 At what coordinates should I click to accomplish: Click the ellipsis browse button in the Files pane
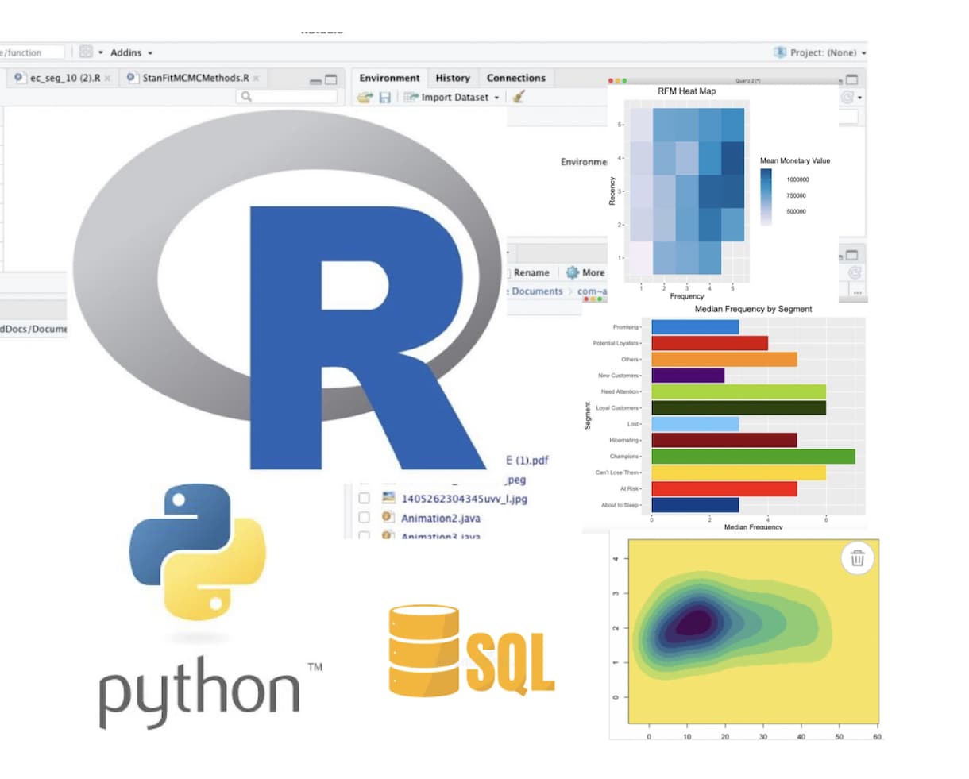click(858, 291)
